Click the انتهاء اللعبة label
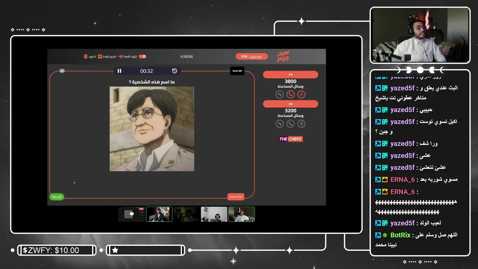 tap(130, 56)
